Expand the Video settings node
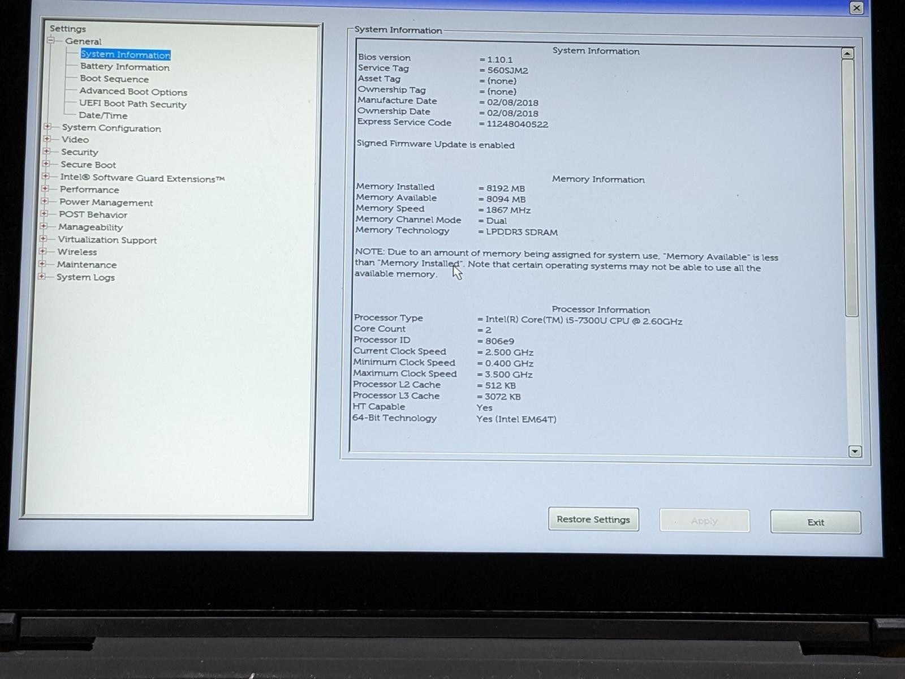Viewport: 905px width, 679px height. (x=47, y=139)
